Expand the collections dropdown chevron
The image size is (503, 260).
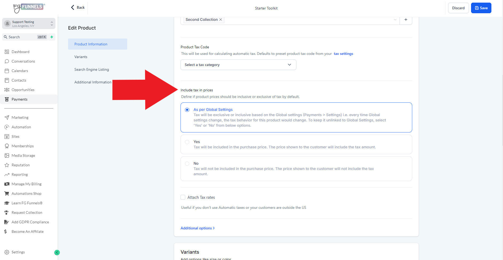click(395, 20)
